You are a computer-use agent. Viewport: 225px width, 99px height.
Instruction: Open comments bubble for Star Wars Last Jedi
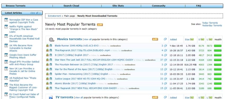tap(165, 60)
